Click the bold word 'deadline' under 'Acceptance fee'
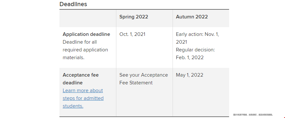This screenshot has height=118, width=285. (73, 83)
